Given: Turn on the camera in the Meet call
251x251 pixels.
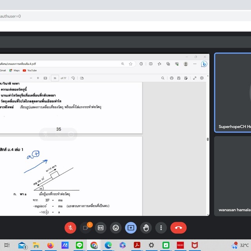Looking at the screenshot, I should (85, 227).
